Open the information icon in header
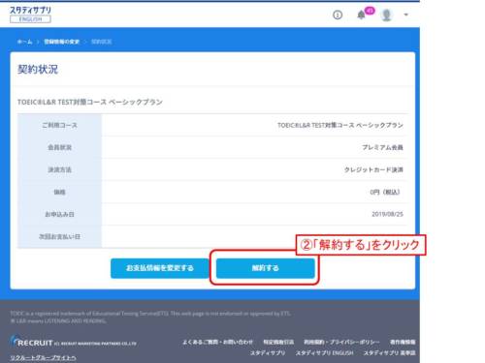 point(338,15)
